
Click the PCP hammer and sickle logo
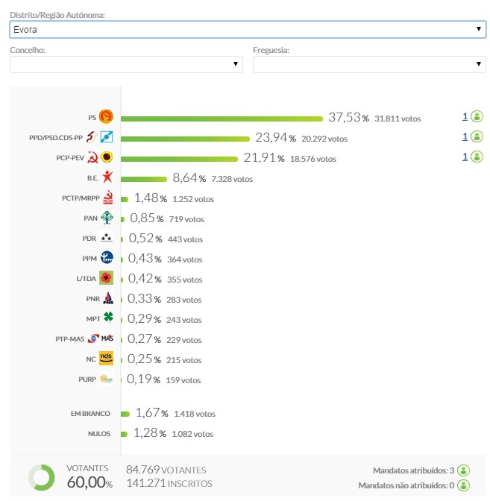coord(92,157)
